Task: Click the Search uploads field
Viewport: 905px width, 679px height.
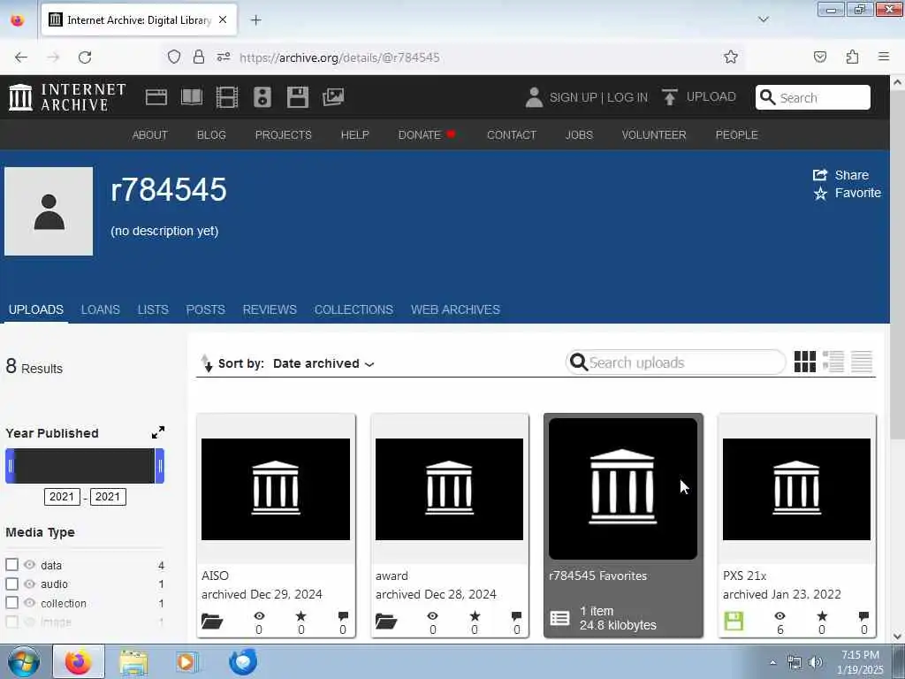Action: coord(676,362)
